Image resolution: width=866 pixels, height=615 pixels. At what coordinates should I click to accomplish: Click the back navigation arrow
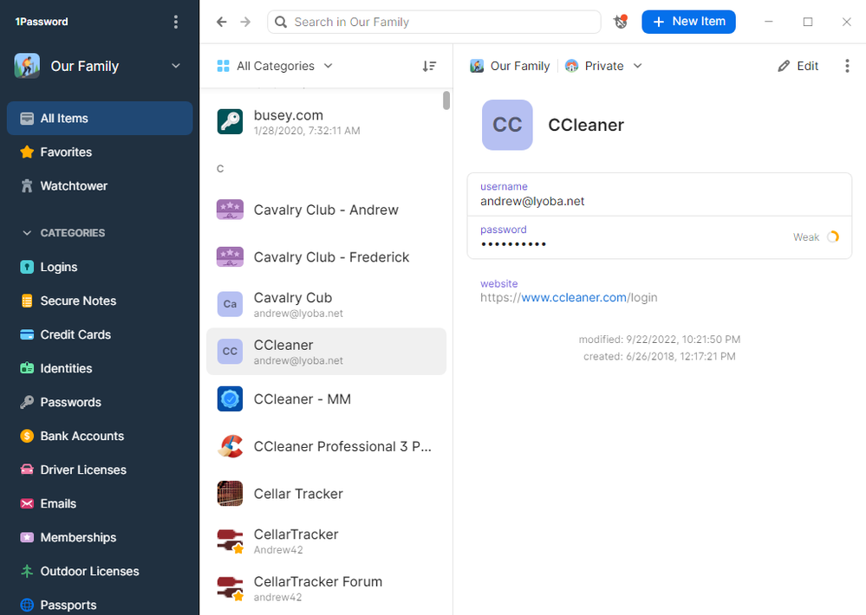pyautogui.click(x=221, y=22)
